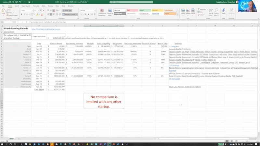The height and width of the screenshot is (146, 260).
Task: Open the craft.co Airbnb funding rounds link
Action: pos(46,29)
